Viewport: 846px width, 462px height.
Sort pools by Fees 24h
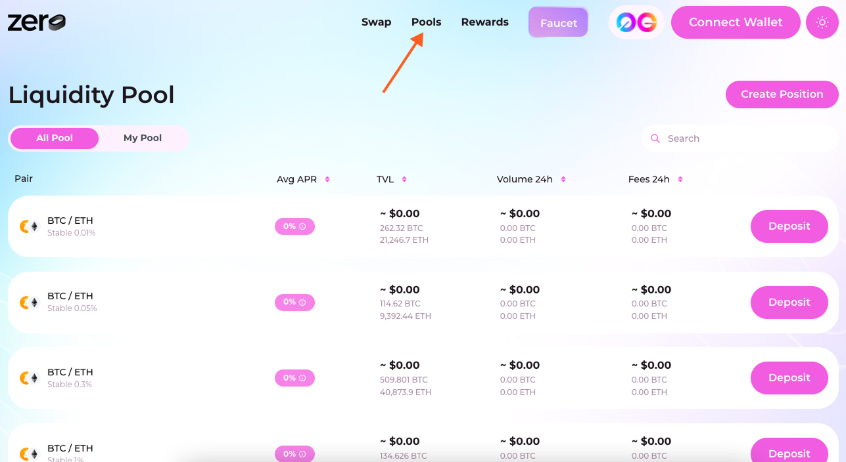680,178
